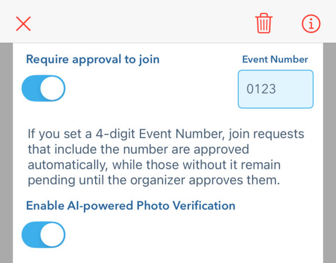Click the empty header space between X and trash

coord(140,24)
